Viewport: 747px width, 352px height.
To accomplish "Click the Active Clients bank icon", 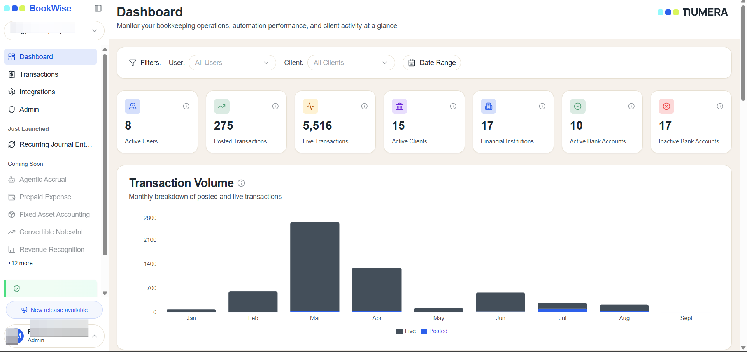I will [x=400, y=106].
